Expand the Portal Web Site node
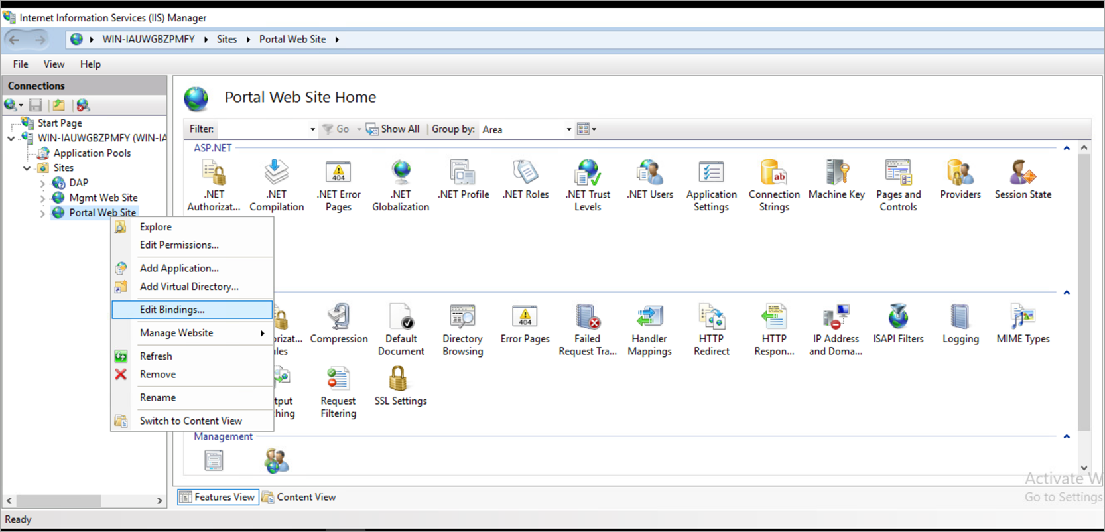This screenshot has height=532, width=1105. tap(42, 213)
